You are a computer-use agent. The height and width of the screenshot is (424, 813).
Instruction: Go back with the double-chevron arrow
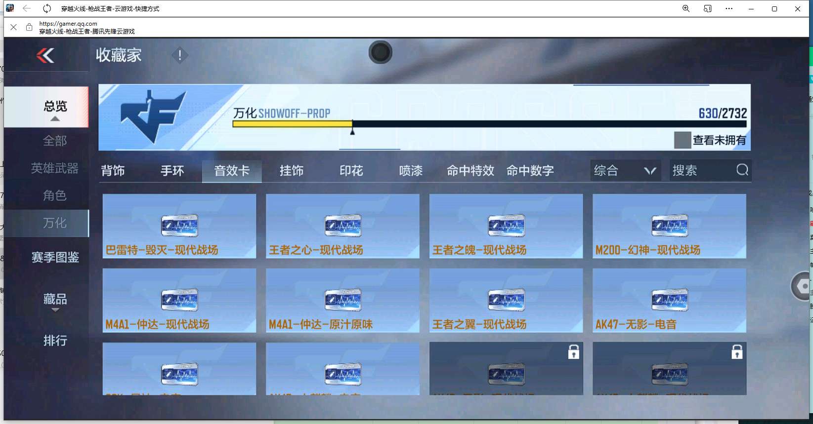tap(45, 55)
